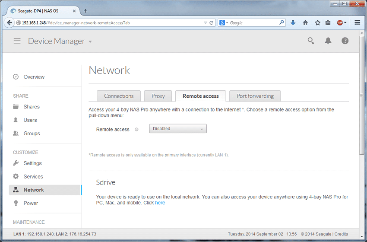This screenshot has width=367, height=242.
Task: Open URL history dropdown arrow in address bar
Action: (205, 23)
